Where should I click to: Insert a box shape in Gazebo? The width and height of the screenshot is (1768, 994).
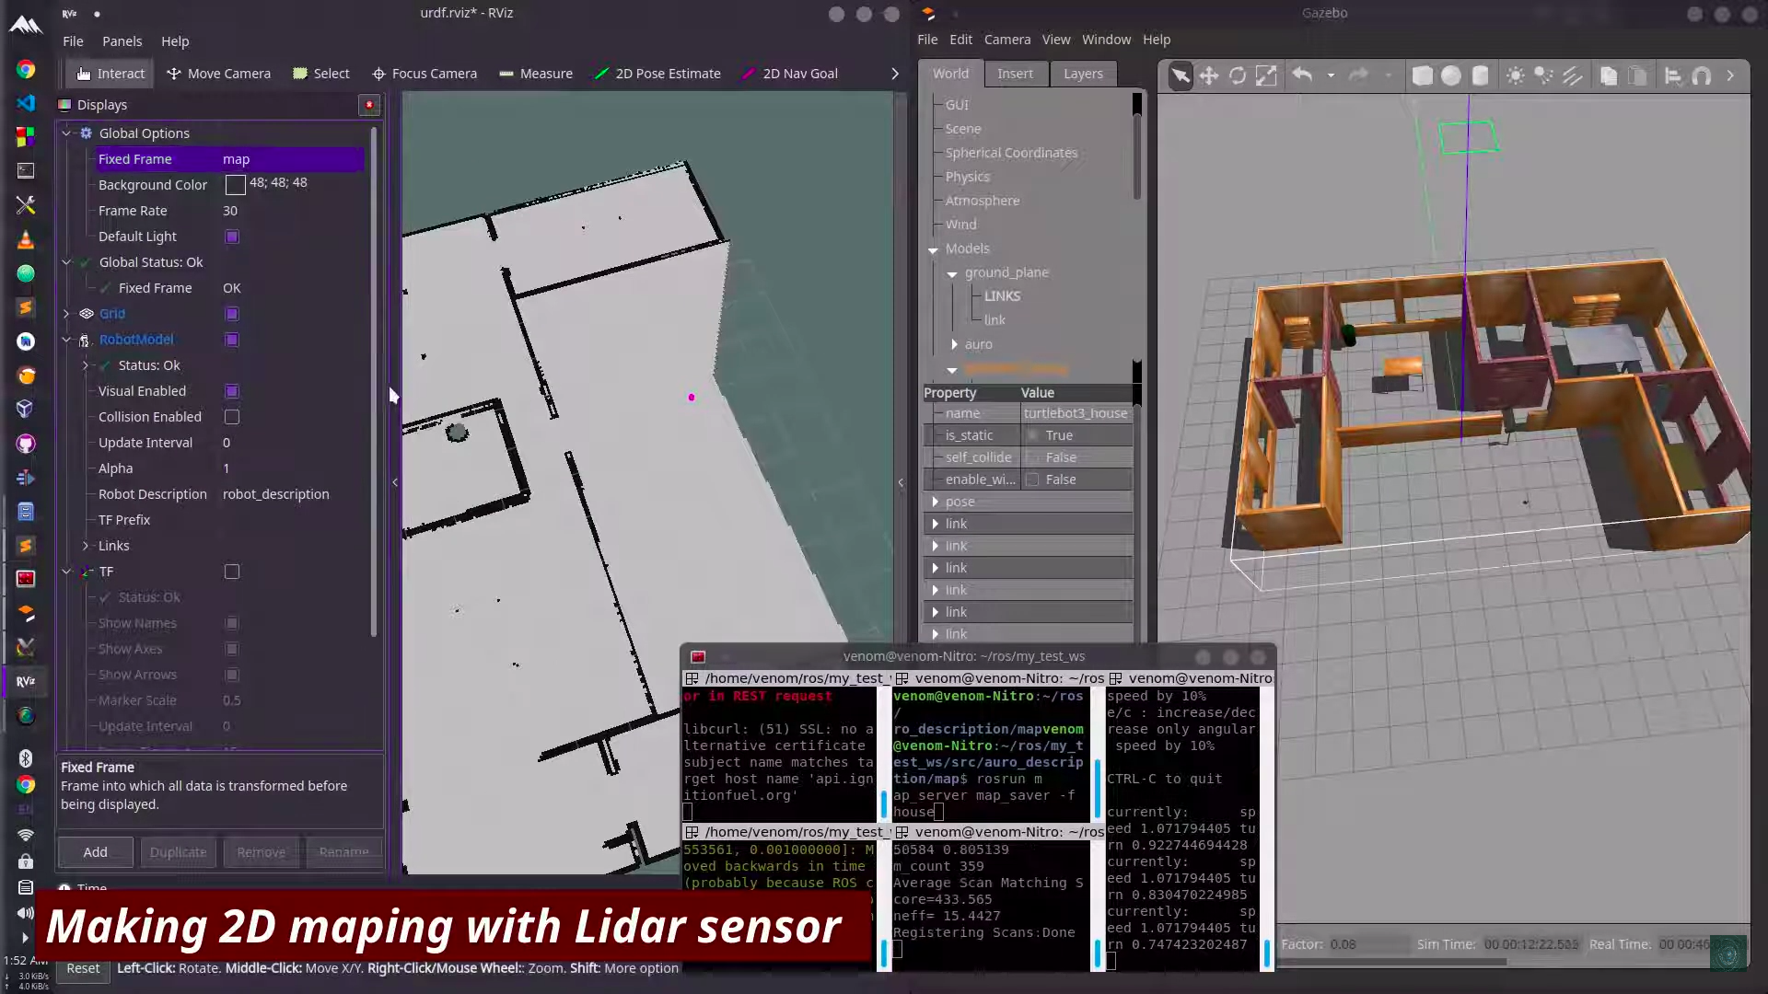[1423, 75]
